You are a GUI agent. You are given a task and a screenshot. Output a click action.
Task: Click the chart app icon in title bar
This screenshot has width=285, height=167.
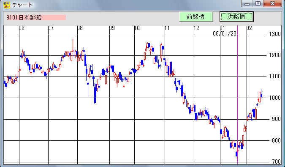[7, 5]
